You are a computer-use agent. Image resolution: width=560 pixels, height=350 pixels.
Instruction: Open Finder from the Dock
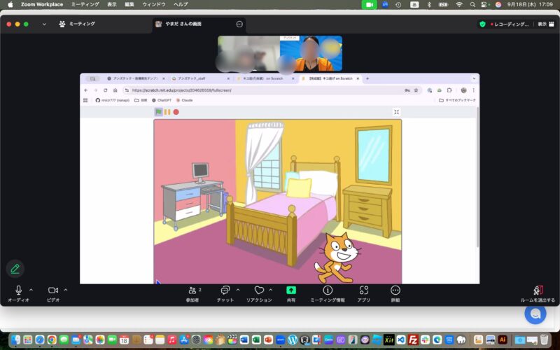point(16,339)
